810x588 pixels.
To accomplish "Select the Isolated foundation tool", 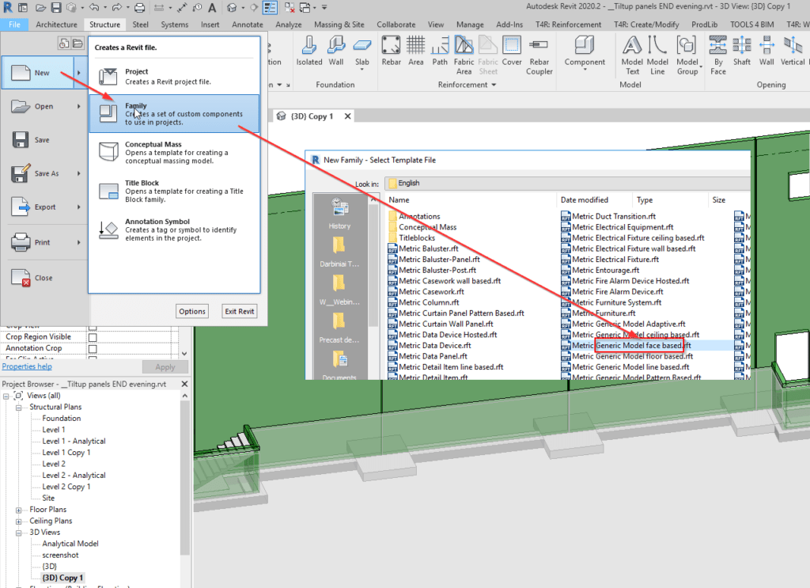I will click(309, 51).
